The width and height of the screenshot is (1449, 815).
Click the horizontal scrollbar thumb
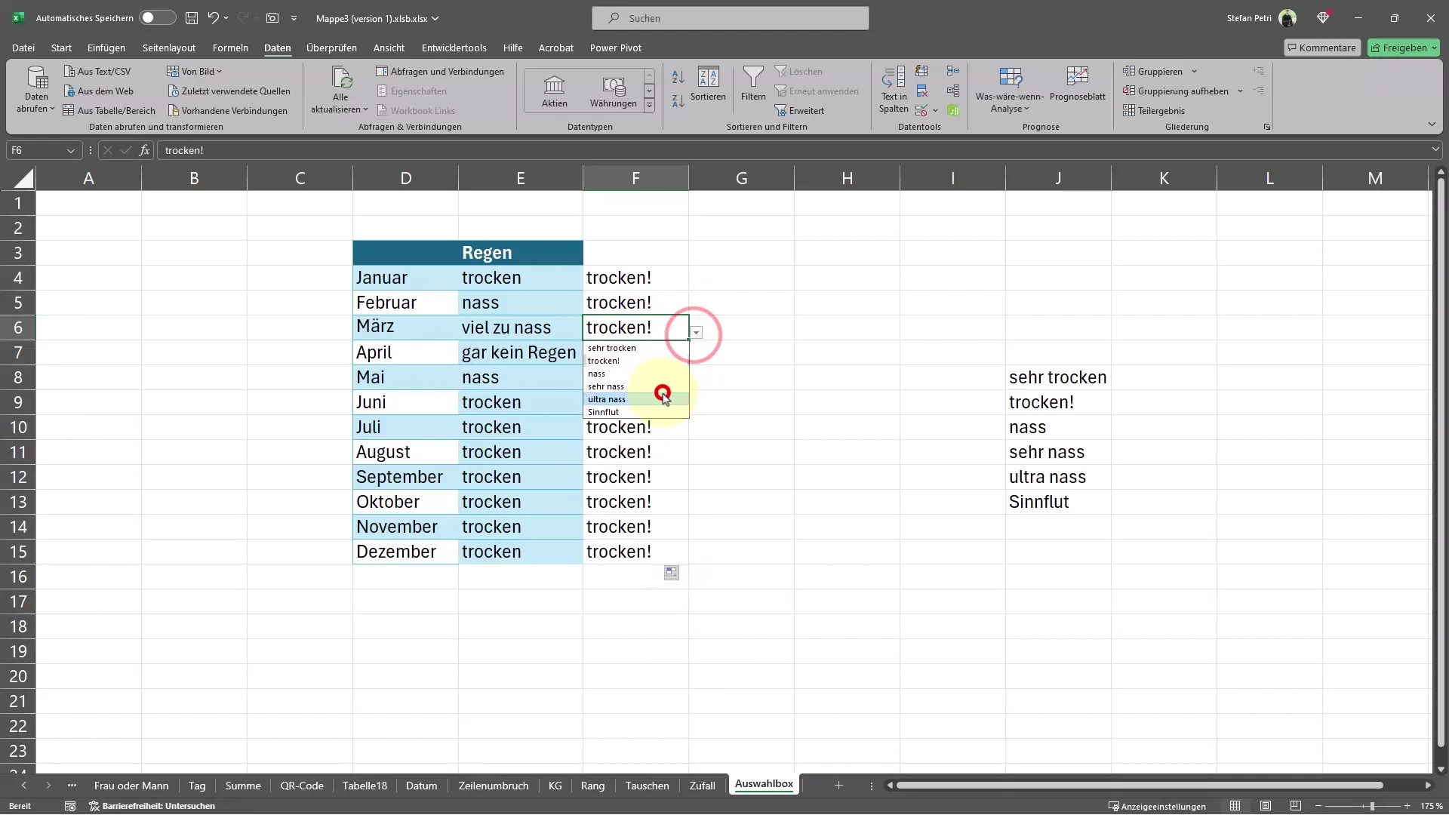point(1139,786)
